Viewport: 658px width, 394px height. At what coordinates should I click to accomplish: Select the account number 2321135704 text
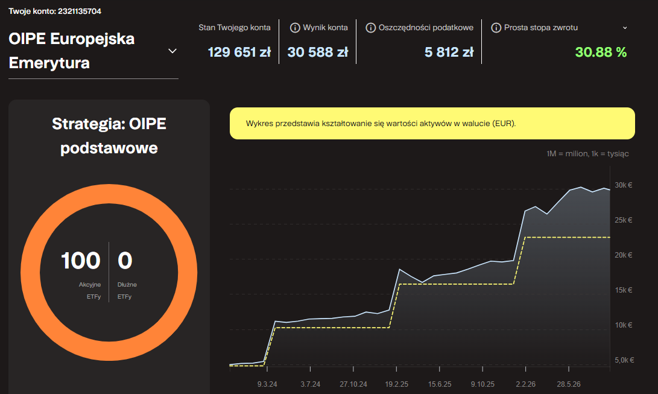coord(80,11)
